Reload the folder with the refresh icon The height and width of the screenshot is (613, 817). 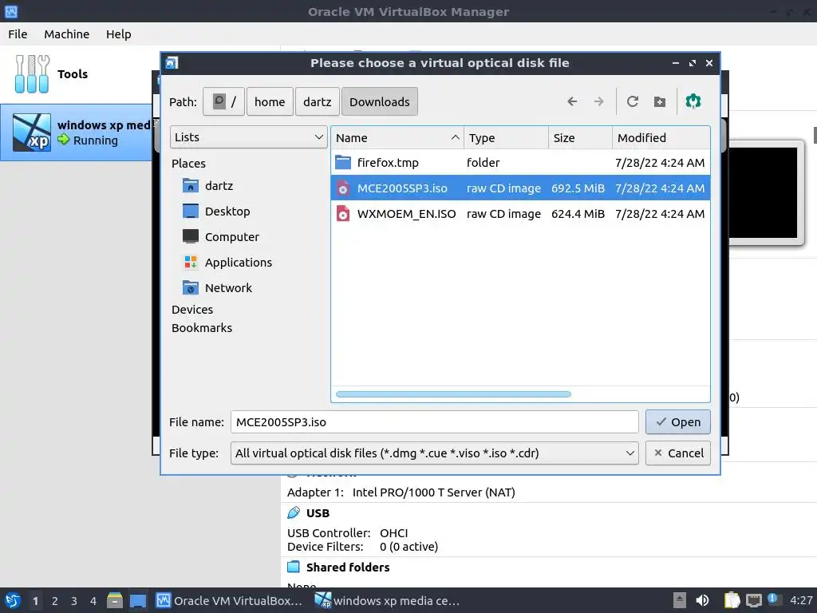[x=633, y=101]
